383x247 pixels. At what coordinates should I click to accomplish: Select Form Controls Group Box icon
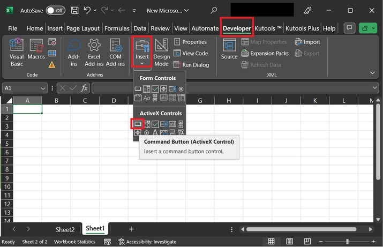click(x=138, y=98)
